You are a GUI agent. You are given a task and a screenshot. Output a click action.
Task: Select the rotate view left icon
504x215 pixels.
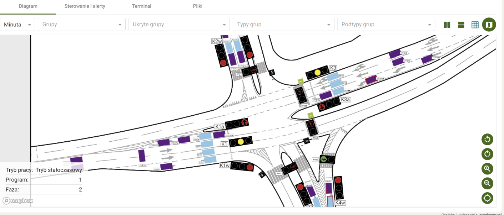[487, 139]
